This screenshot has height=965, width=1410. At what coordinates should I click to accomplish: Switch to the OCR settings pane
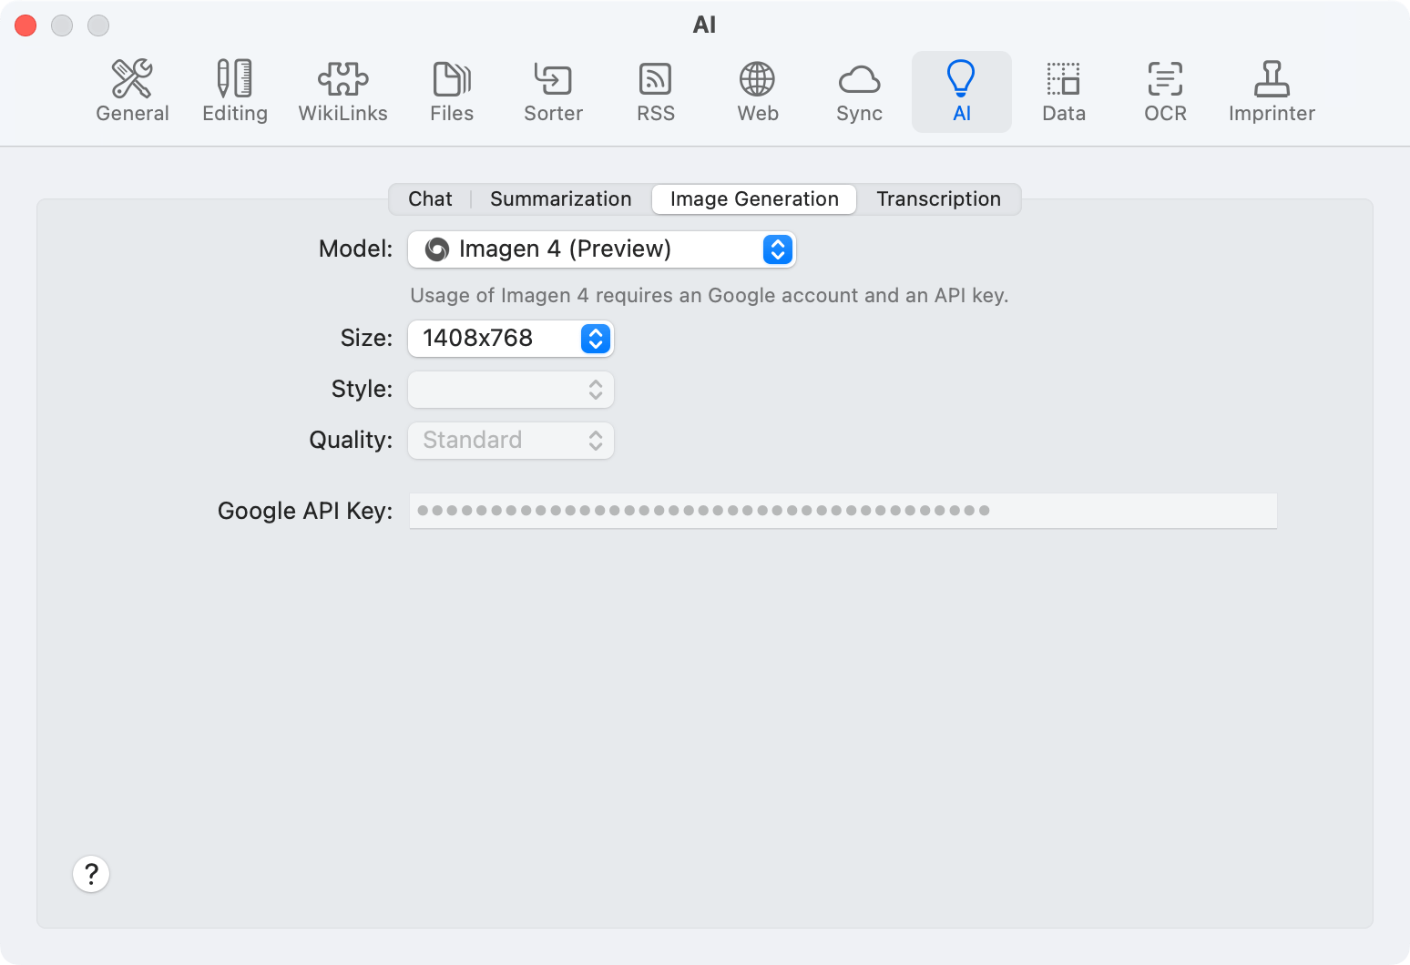[1165, 91]
